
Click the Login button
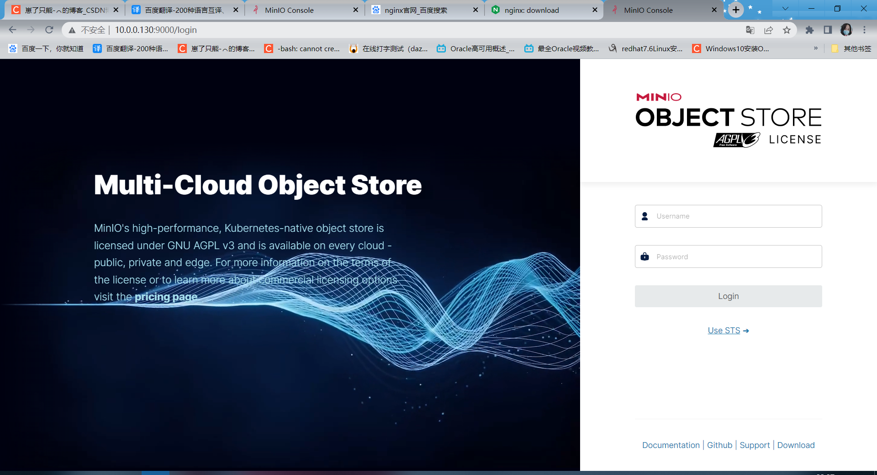click(728, 296)
